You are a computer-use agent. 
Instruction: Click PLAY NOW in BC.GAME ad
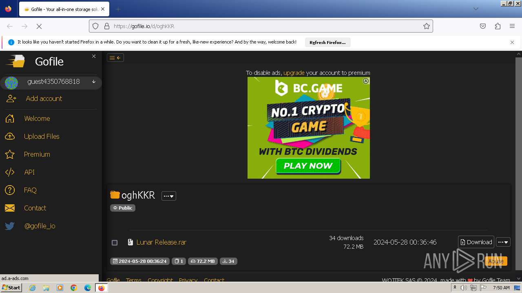click(x=308, y=166)
